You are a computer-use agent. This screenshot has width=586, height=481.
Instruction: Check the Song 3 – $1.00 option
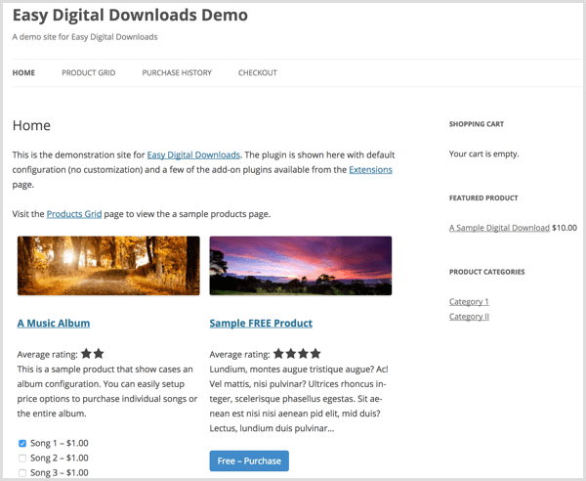22,473
